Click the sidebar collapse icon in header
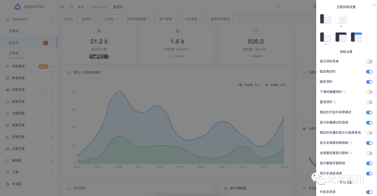 (62, 7)
